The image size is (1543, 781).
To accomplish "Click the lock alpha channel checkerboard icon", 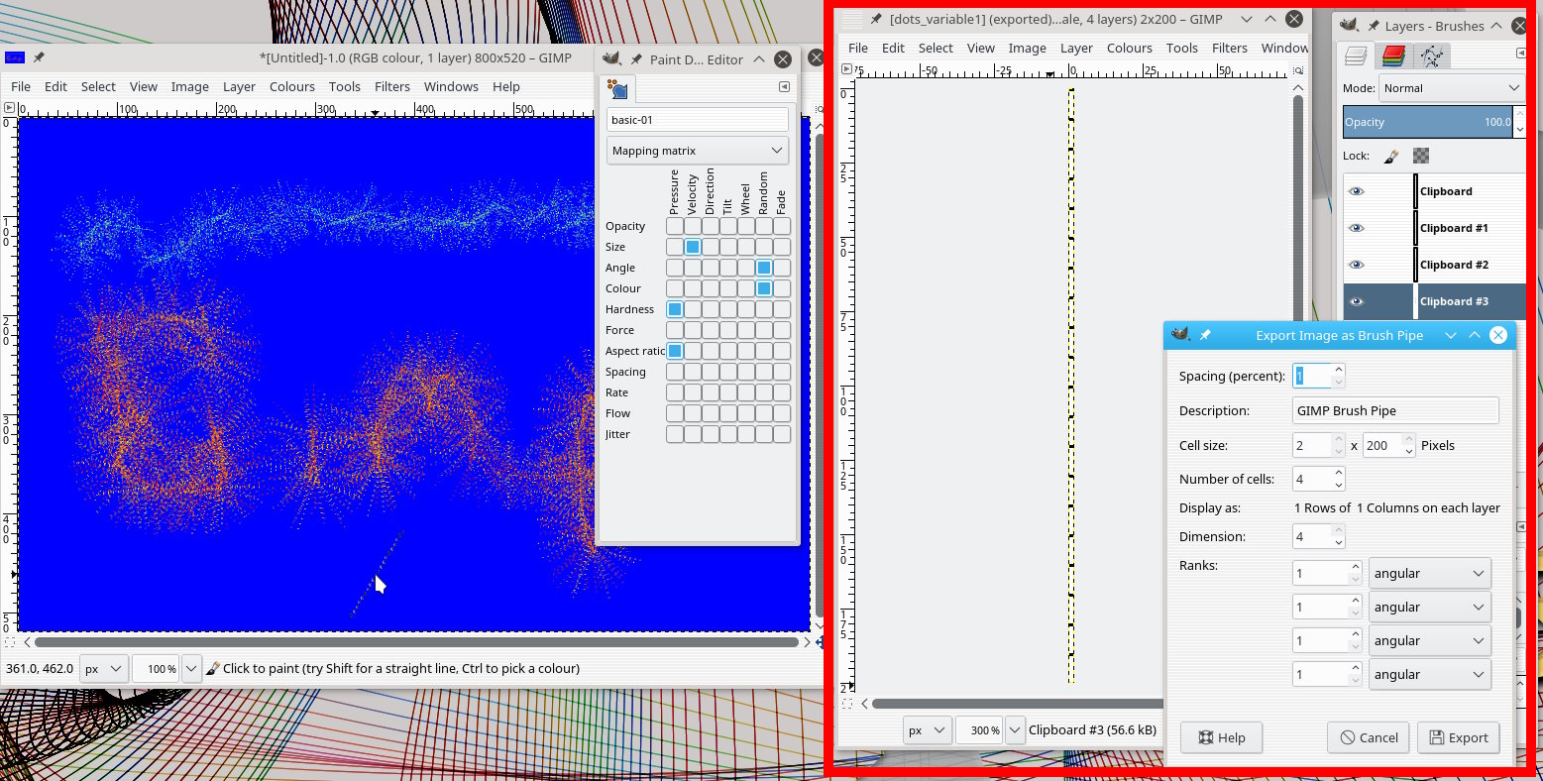I will (1421, 156).
